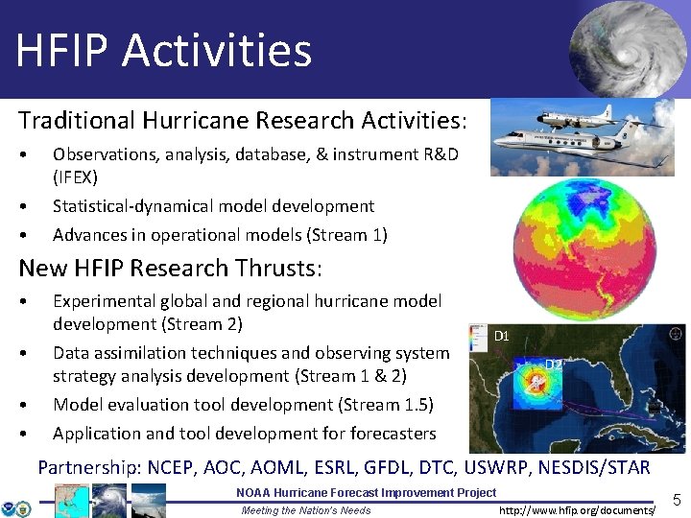Click the hfip.org documents URL
691x518 pixels.
[578, 510]
